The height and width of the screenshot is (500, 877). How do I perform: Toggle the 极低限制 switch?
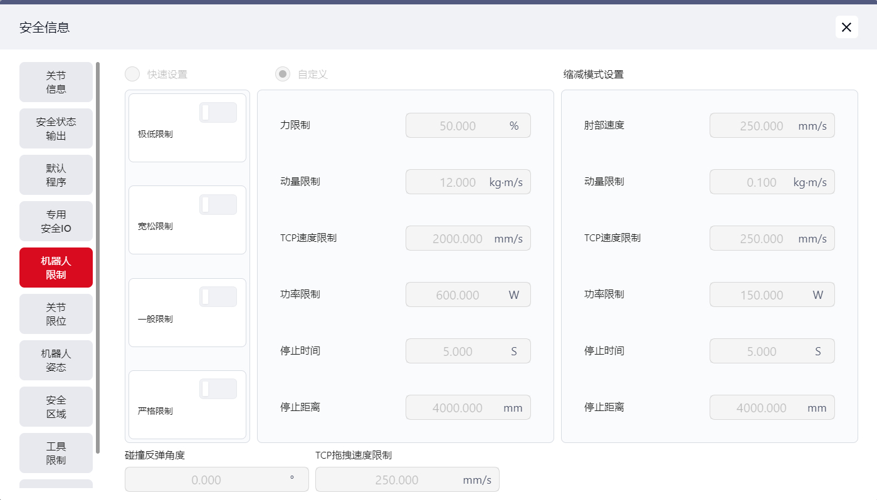click(x=218, y=113)
